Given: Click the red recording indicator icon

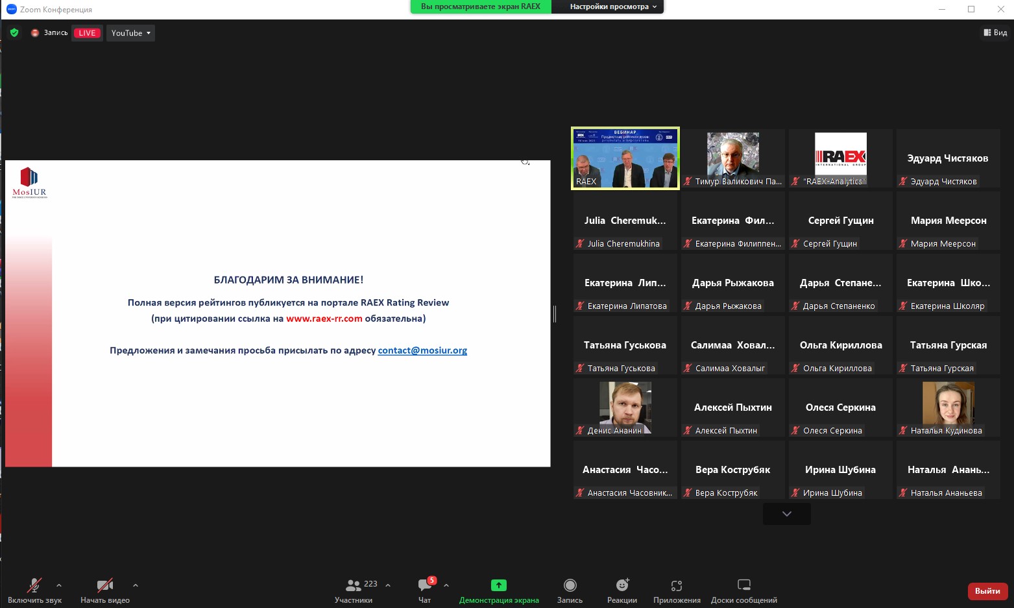Looking at the screenshot, I should click(x=35, y=32).
